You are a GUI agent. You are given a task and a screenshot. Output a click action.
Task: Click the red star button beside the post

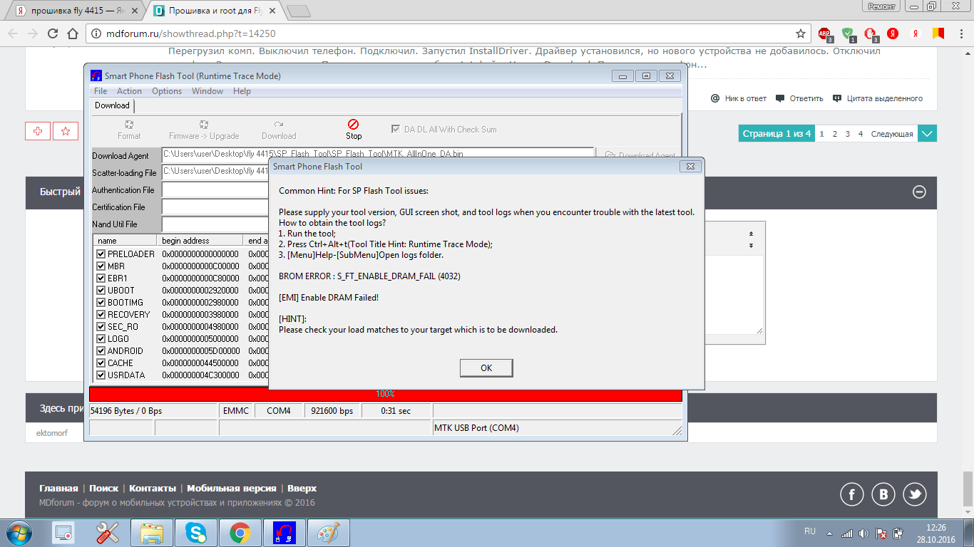(66, 131)
